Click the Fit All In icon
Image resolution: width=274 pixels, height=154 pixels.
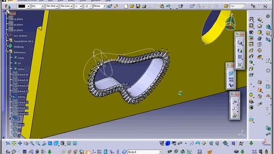(x=14, y=143)
